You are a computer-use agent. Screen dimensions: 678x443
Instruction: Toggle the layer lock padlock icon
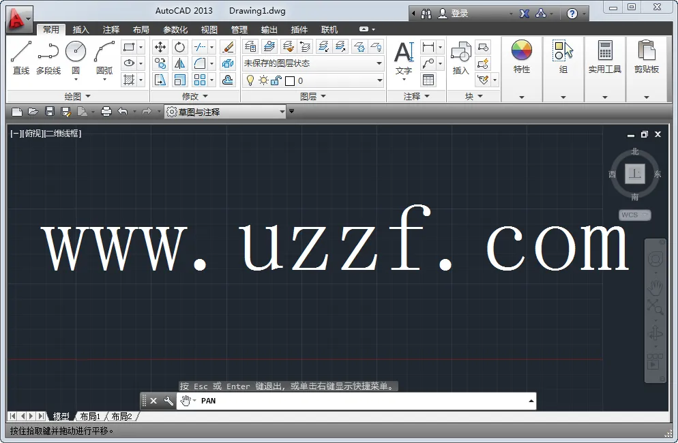[276, 80]
